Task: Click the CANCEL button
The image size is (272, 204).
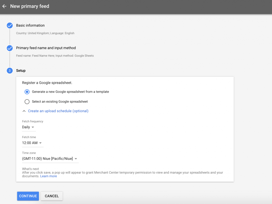Action: pos(52,196)
